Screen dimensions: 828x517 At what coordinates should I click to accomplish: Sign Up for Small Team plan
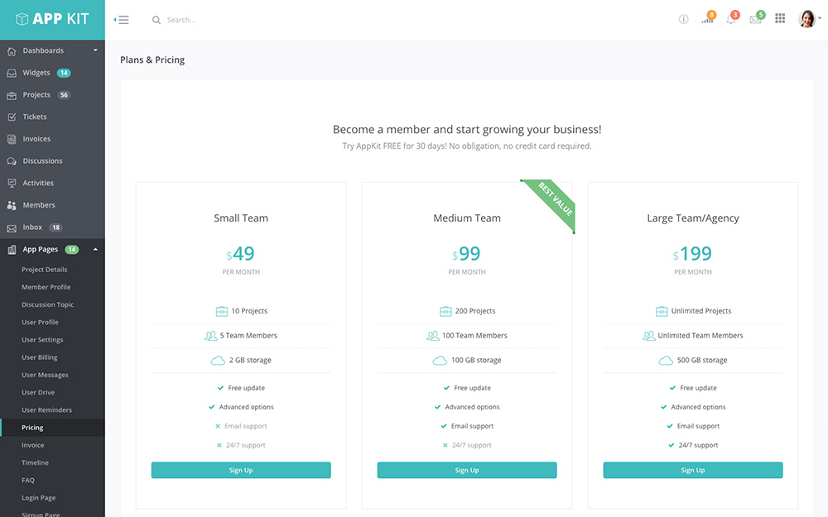(x=241, y=470)
